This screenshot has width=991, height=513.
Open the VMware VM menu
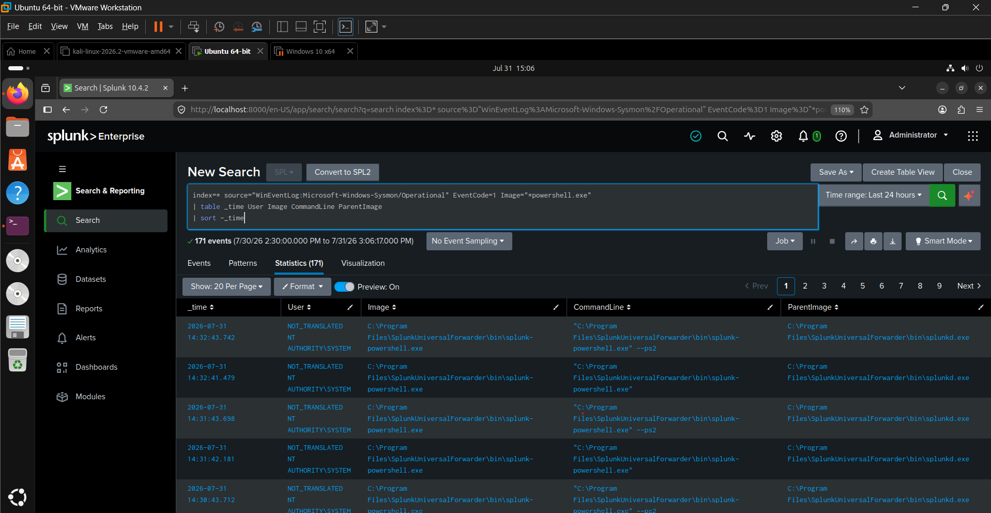[83, 26]
